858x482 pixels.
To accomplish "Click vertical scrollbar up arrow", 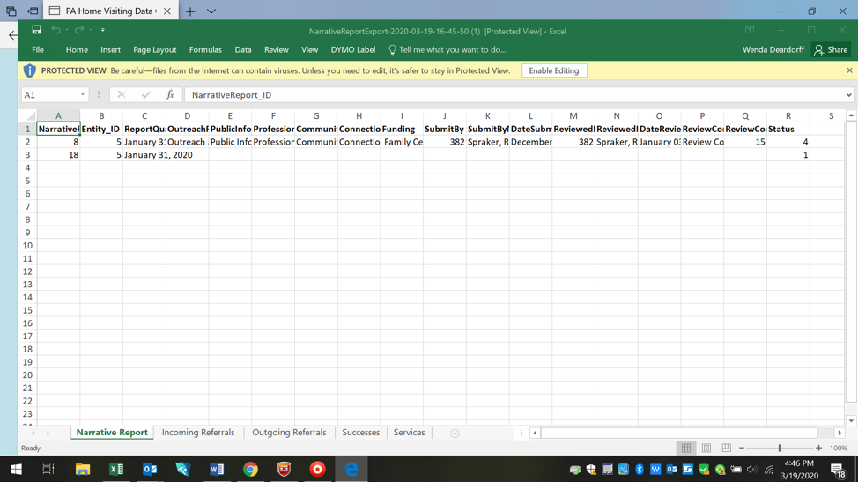I will [x=851, y=115].
